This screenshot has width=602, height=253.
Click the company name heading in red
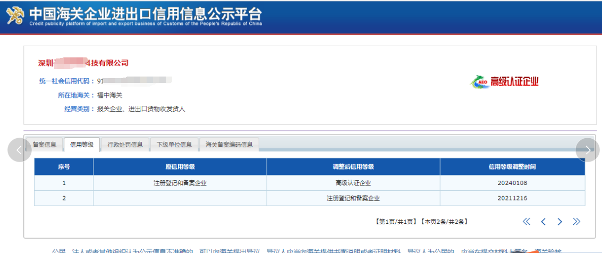tap(83, 63)
